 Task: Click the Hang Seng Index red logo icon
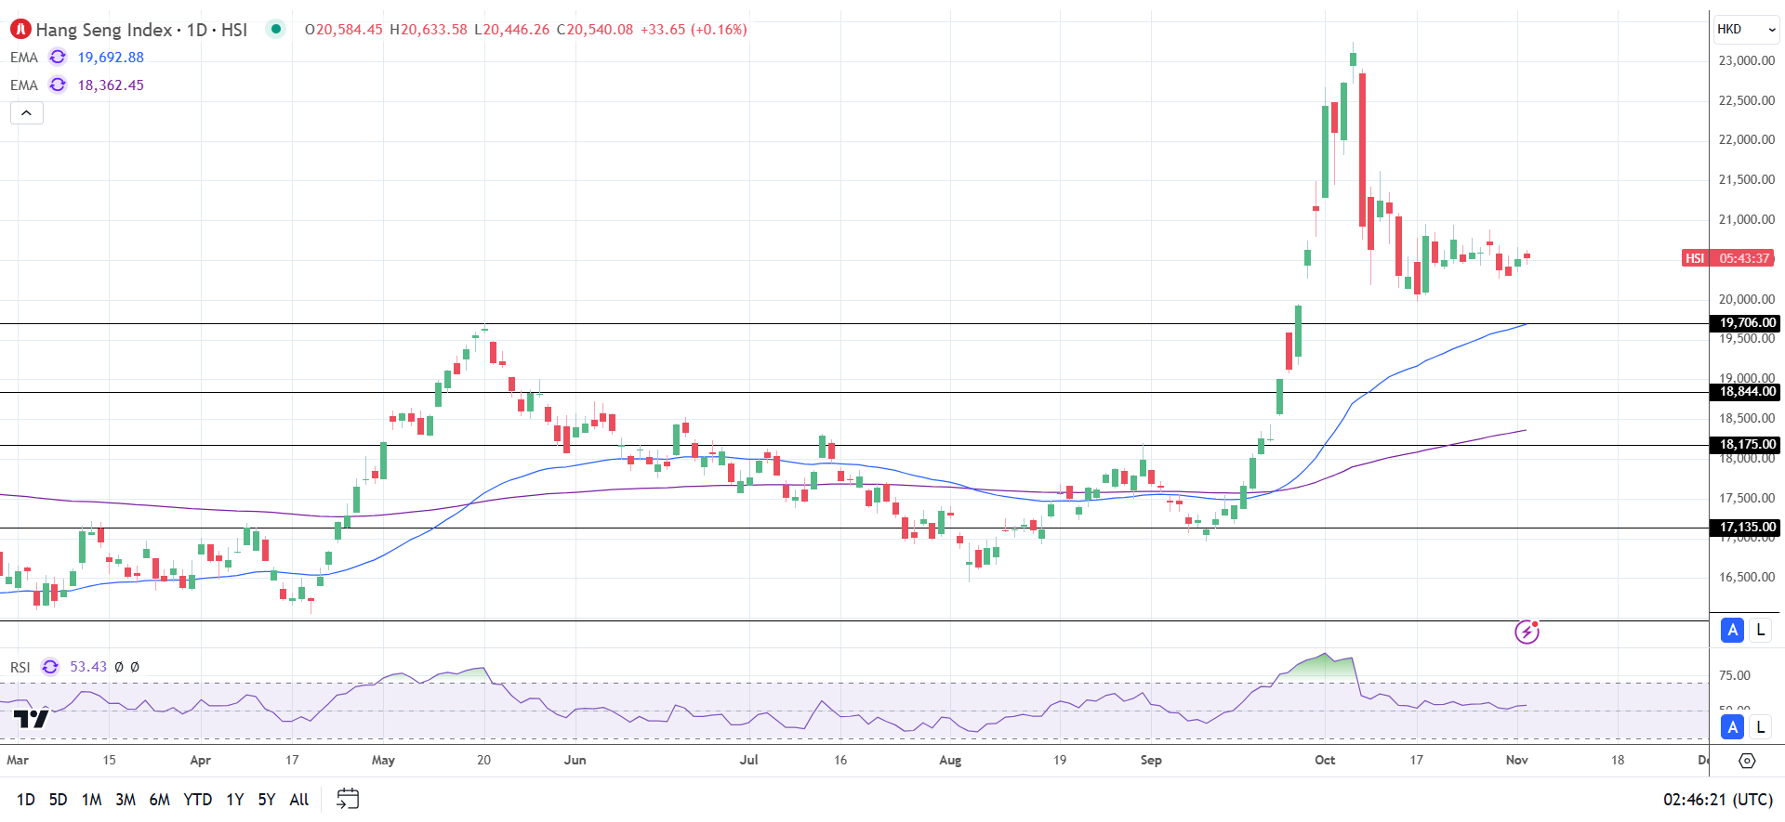pyautogui.click(x=20, y=29)
